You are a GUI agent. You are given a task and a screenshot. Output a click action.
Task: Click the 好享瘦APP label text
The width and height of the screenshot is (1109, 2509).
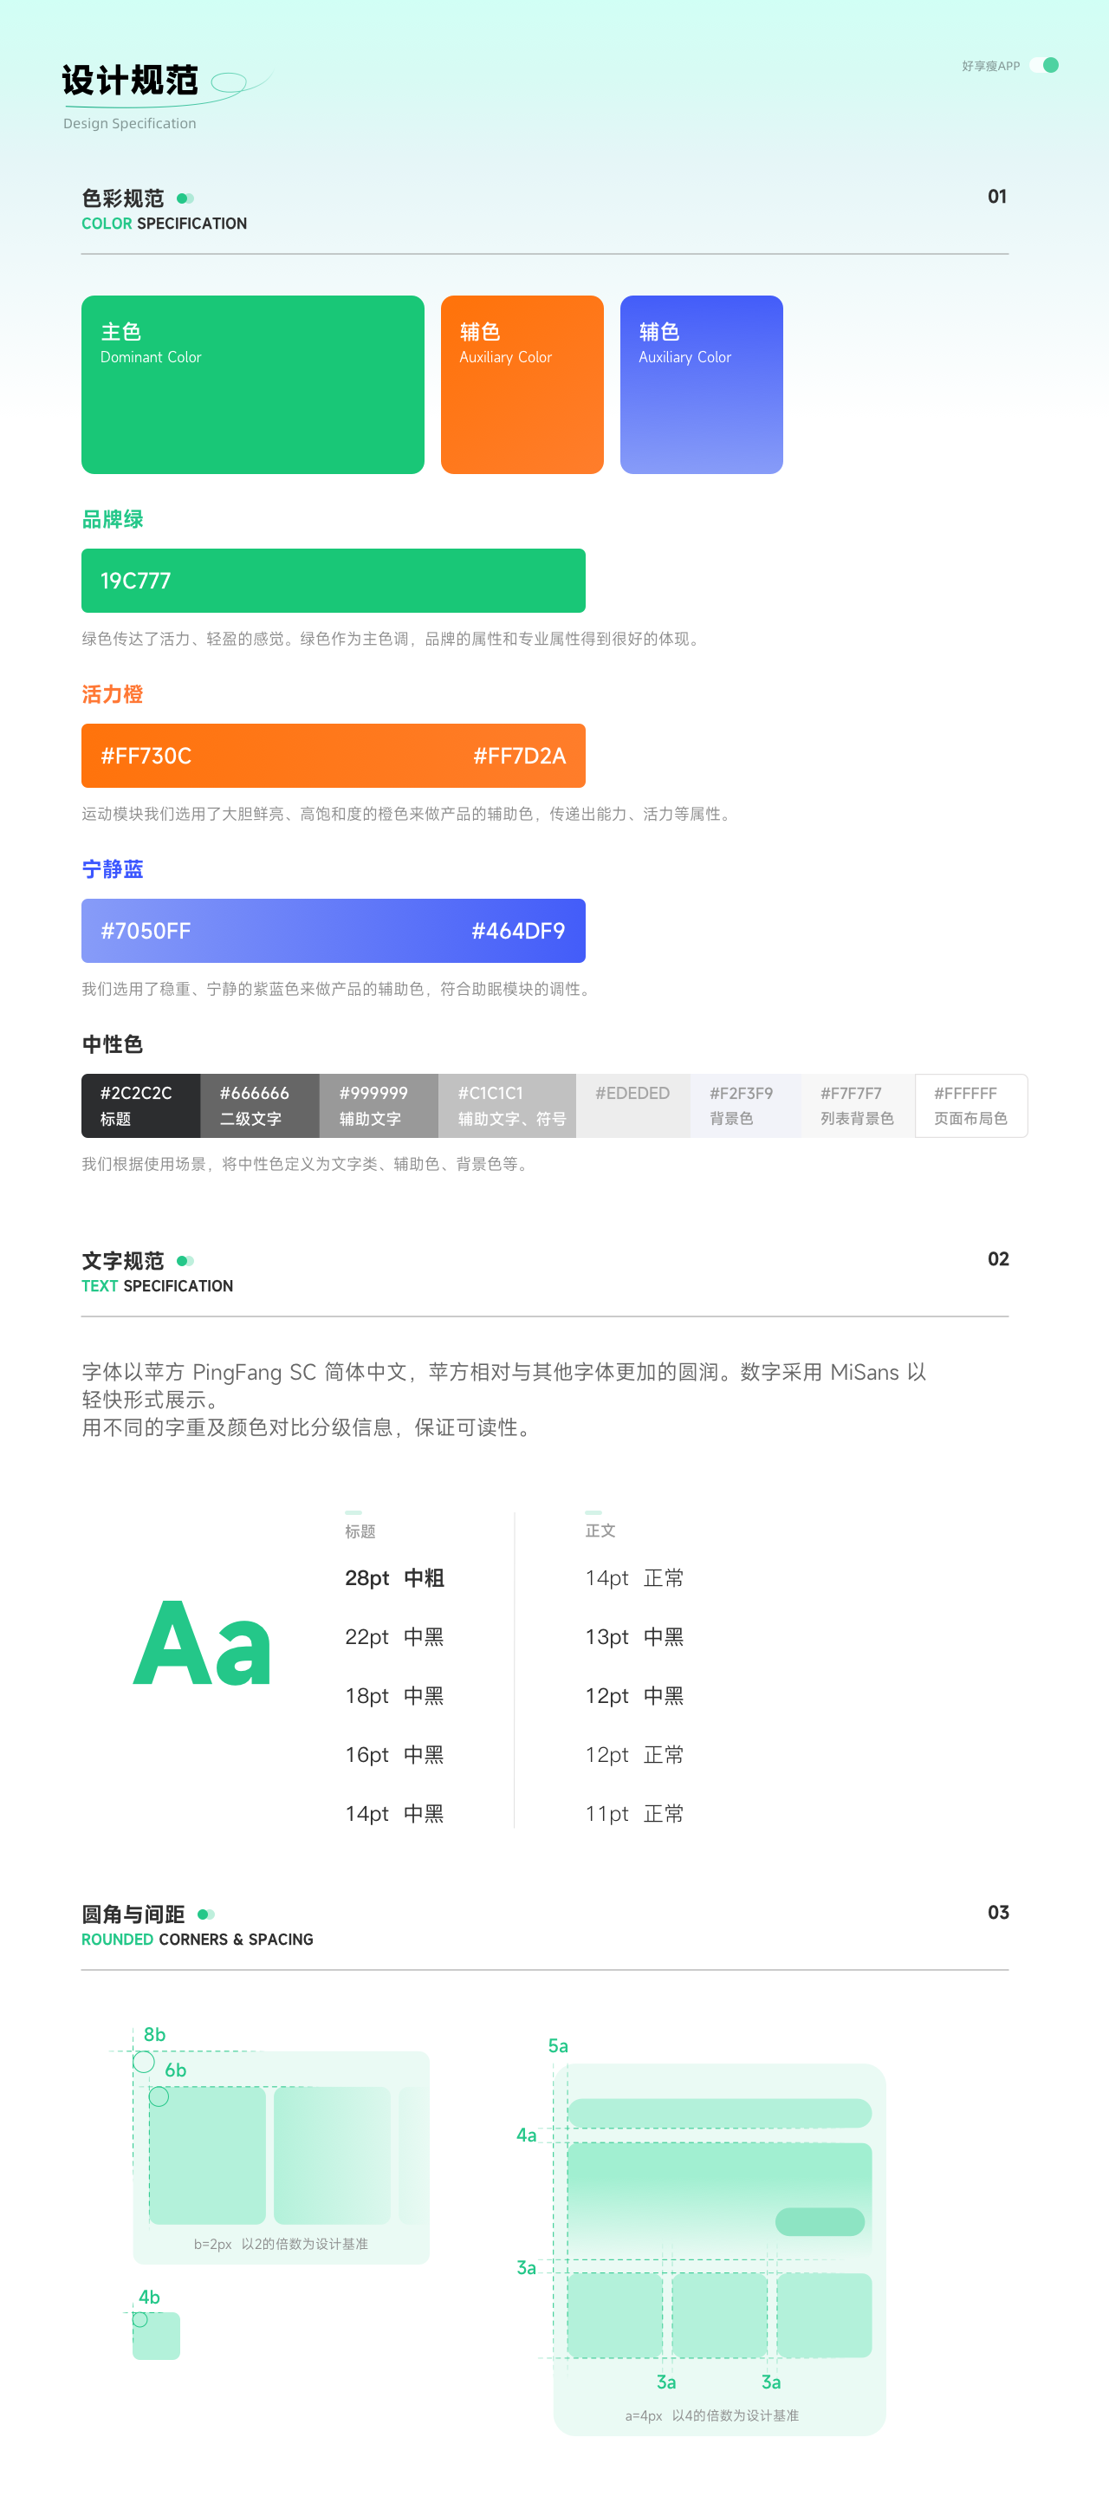[x=990, y=66]
